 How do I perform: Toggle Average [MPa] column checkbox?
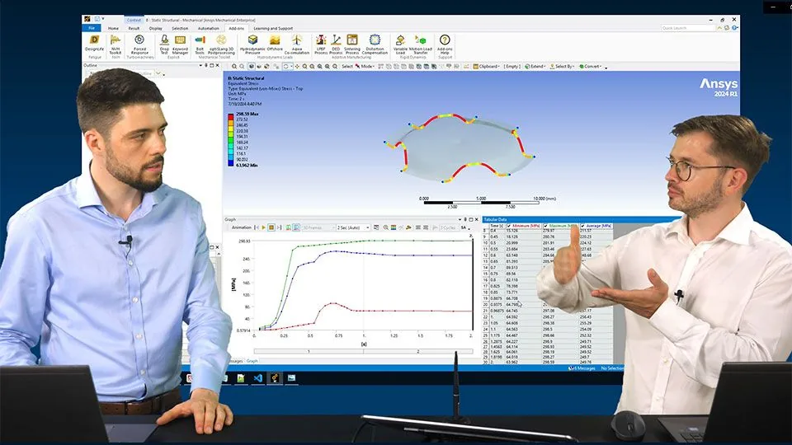tap(582, 226)
